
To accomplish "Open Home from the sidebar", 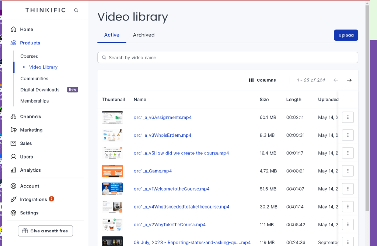I will 27,29.
